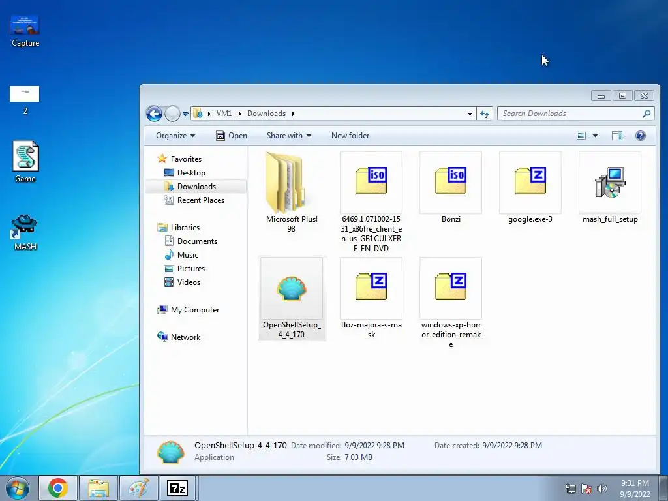Refresh the Downloads folder view
Screen dimensions: 668x501
click(485, 114)
